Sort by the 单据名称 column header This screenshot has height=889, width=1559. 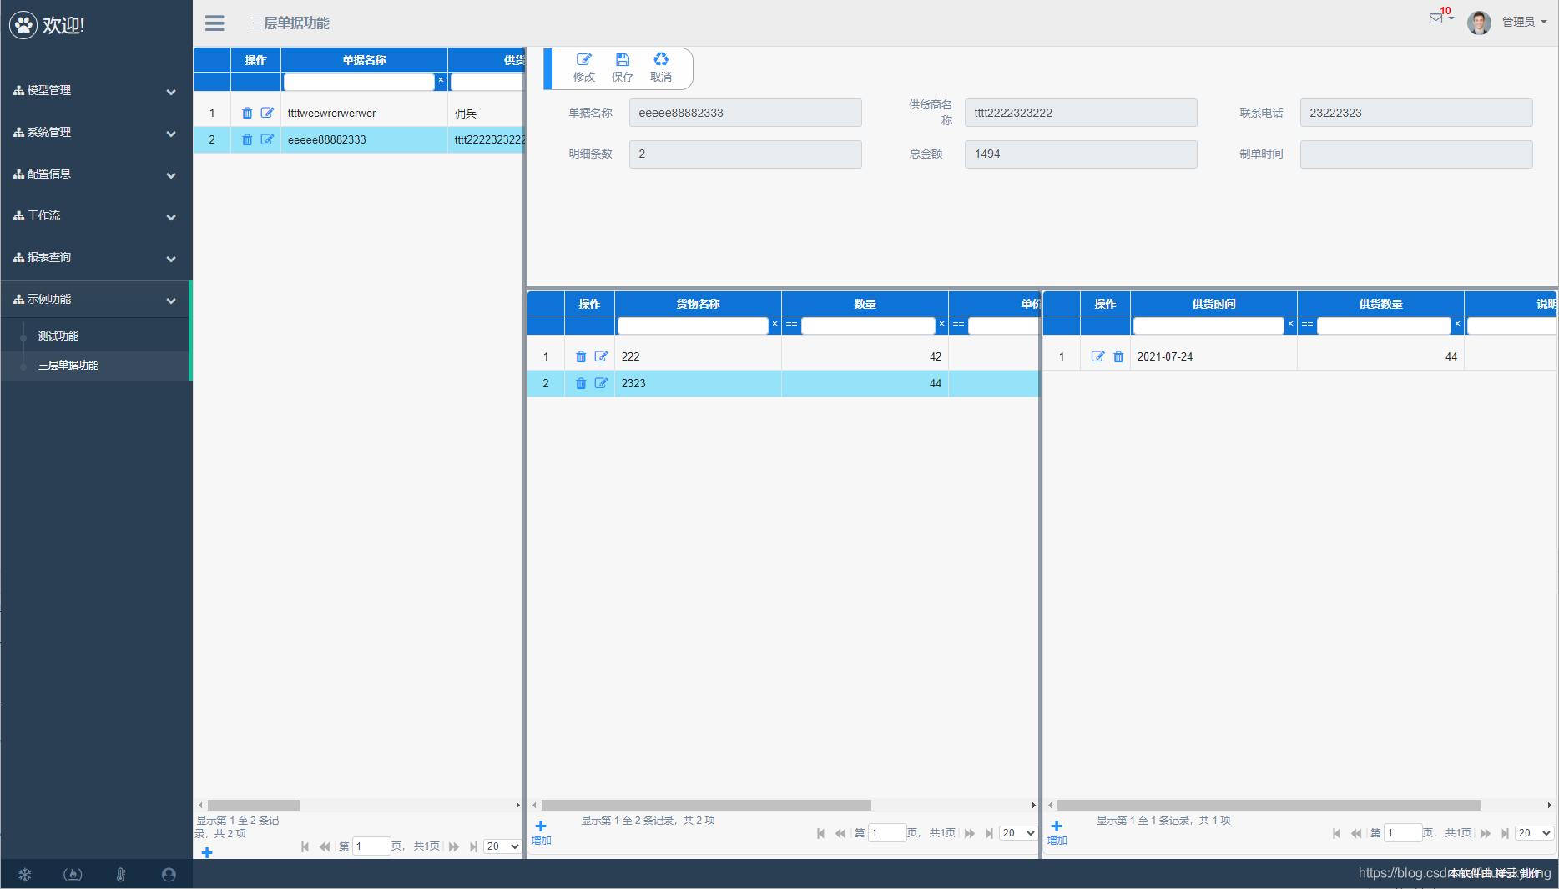coord(364,60)
